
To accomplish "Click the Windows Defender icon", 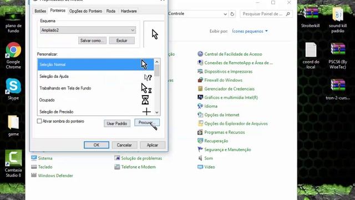I will click(34, 175).
